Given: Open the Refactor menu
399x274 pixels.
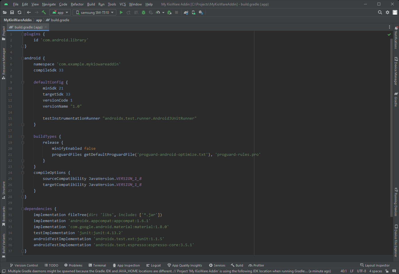Looking at the screenshot, I should coord(77,4).
